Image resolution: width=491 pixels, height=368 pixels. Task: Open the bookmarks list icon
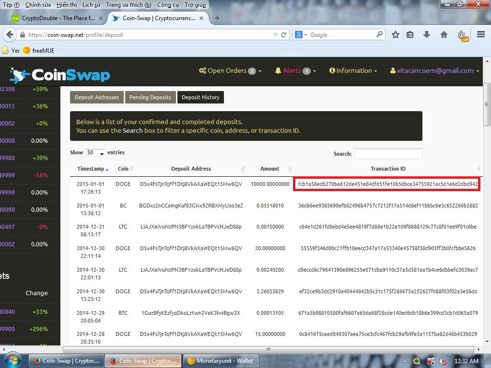click(410, 34)
